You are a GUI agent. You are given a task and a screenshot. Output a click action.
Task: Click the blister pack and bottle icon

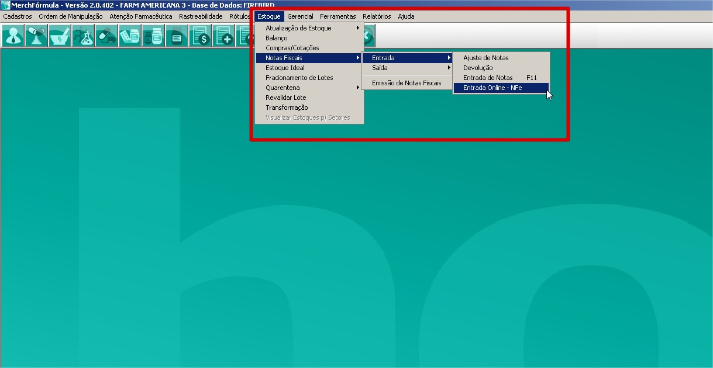pos(129,37)
